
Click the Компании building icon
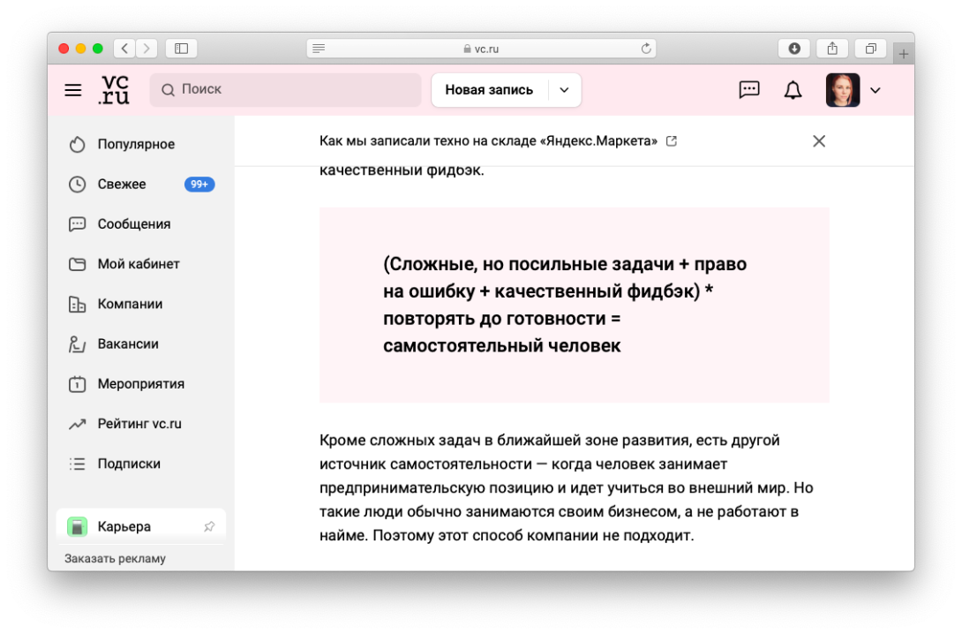pos(78,304)
